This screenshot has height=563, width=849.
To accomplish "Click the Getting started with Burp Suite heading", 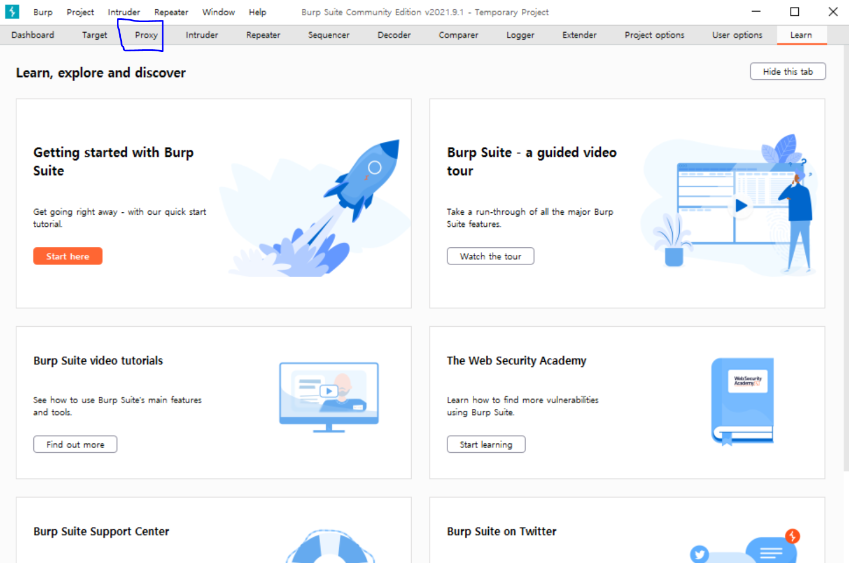I will point(113,162).
